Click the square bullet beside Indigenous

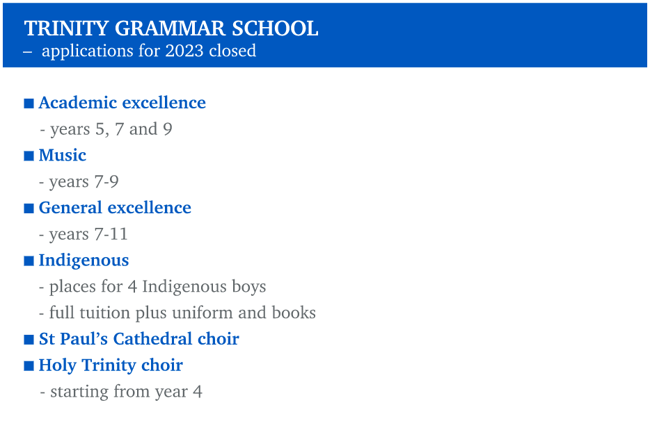(x=29, y=261)
